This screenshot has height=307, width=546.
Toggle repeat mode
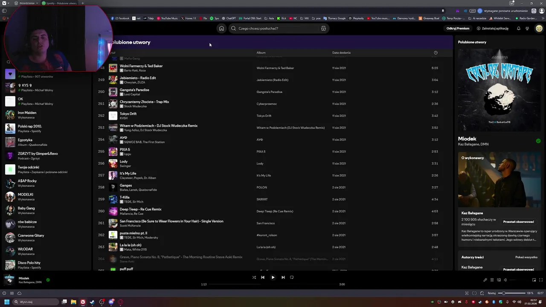point(292,277)
